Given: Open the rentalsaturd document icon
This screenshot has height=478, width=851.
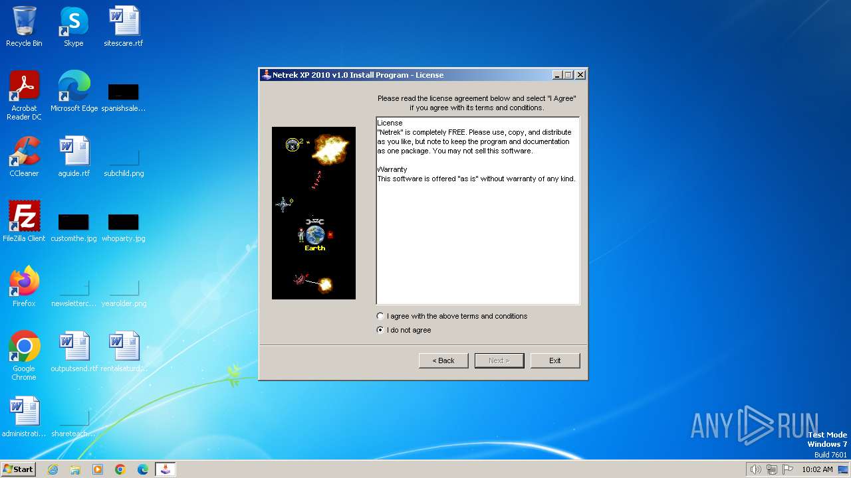Looking at the screenshot, I should point(124,352).
